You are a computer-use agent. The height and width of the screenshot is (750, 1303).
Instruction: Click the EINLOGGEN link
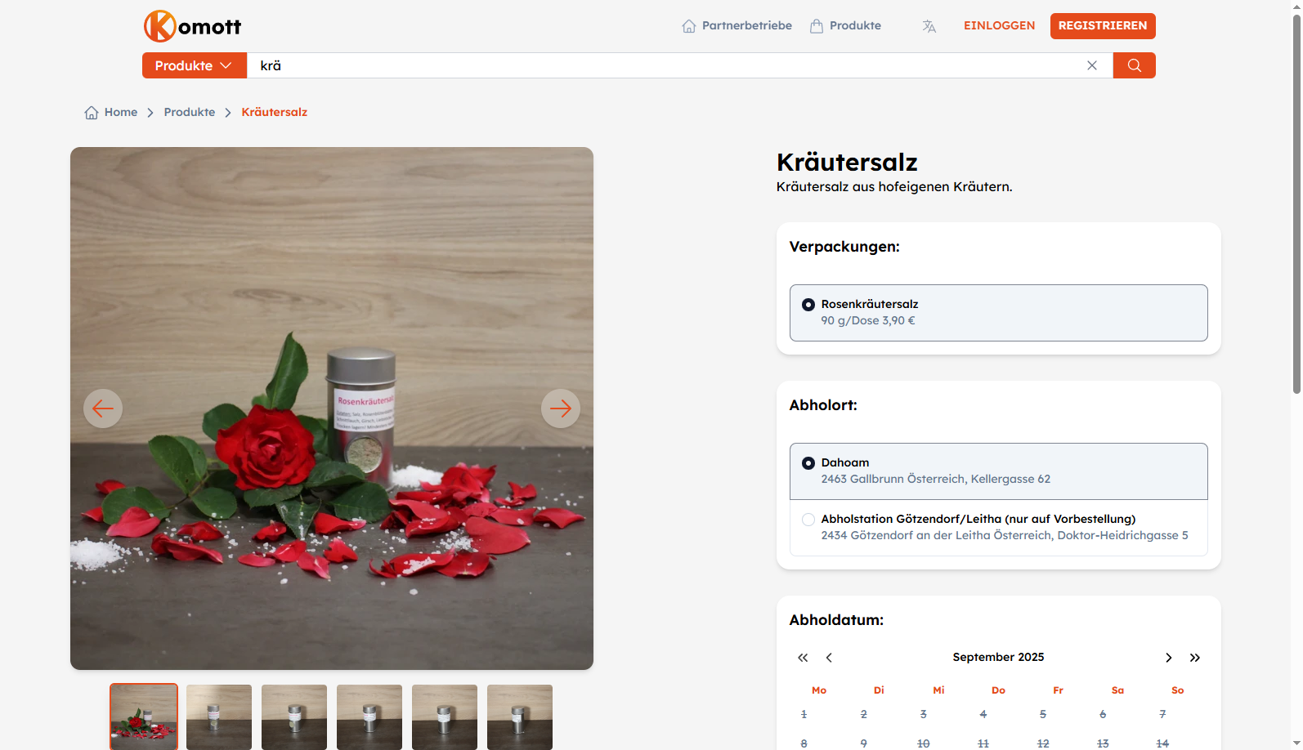point(999,26)
